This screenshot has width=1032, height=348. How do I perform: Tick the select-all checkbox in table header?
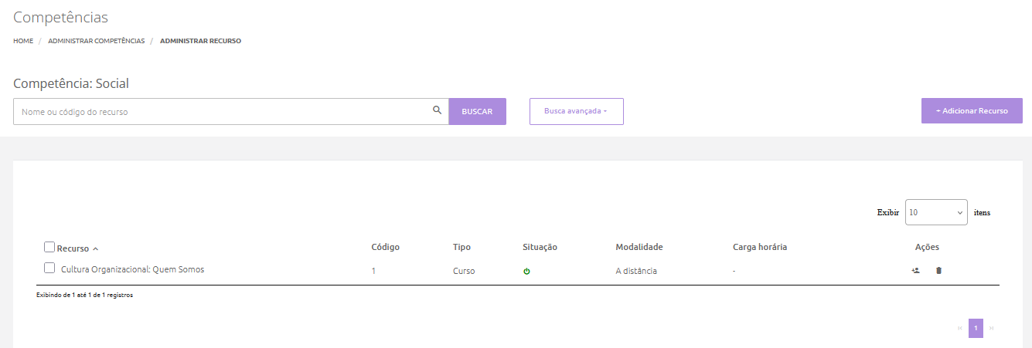click(49, 248)
